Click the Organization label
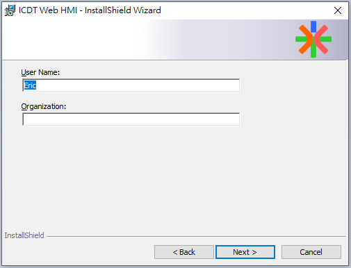Screen dimensions: 351x268 (x=44, y=106)
